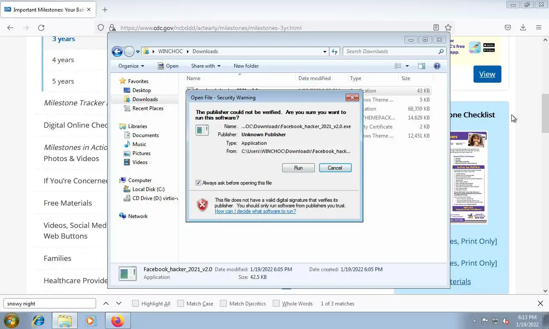Open Explorer help with the question mark icon
Screen dimensions: 549x329
tap(437, 66)
